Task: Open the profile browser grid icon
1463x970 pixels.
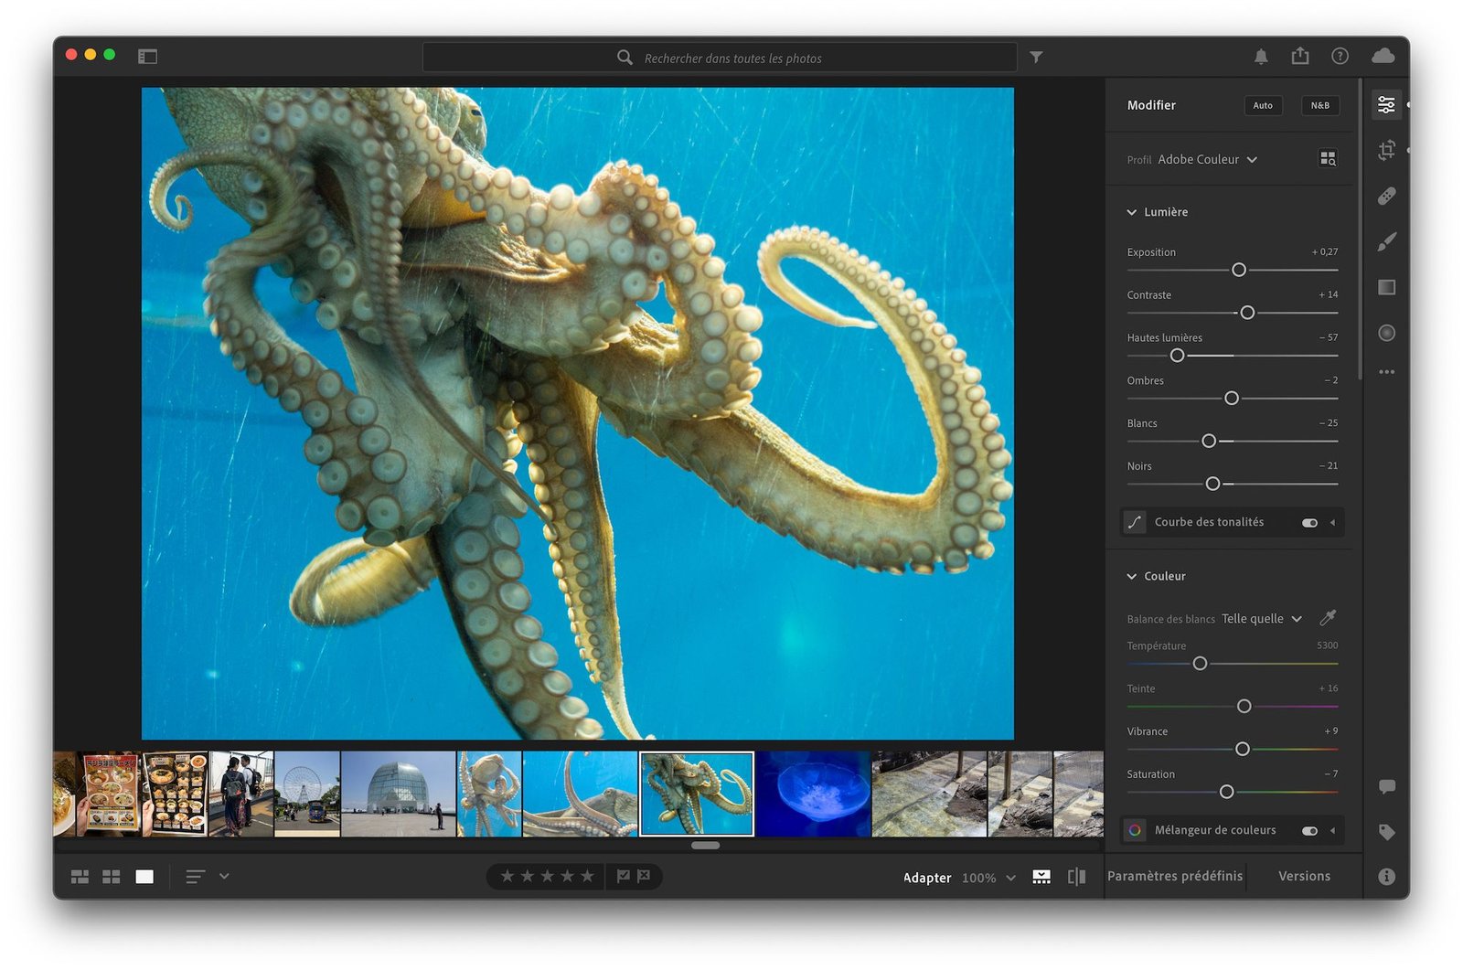Action: 1328,159
